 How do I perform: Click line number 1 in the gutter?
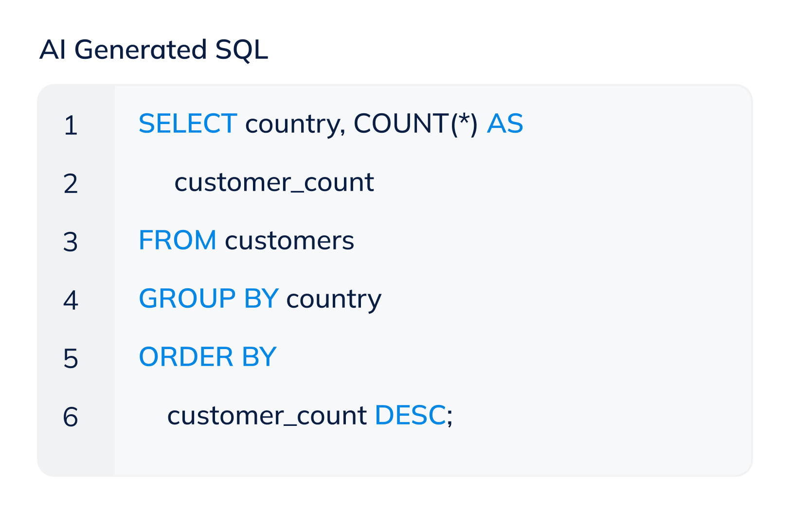coord(71,125)
